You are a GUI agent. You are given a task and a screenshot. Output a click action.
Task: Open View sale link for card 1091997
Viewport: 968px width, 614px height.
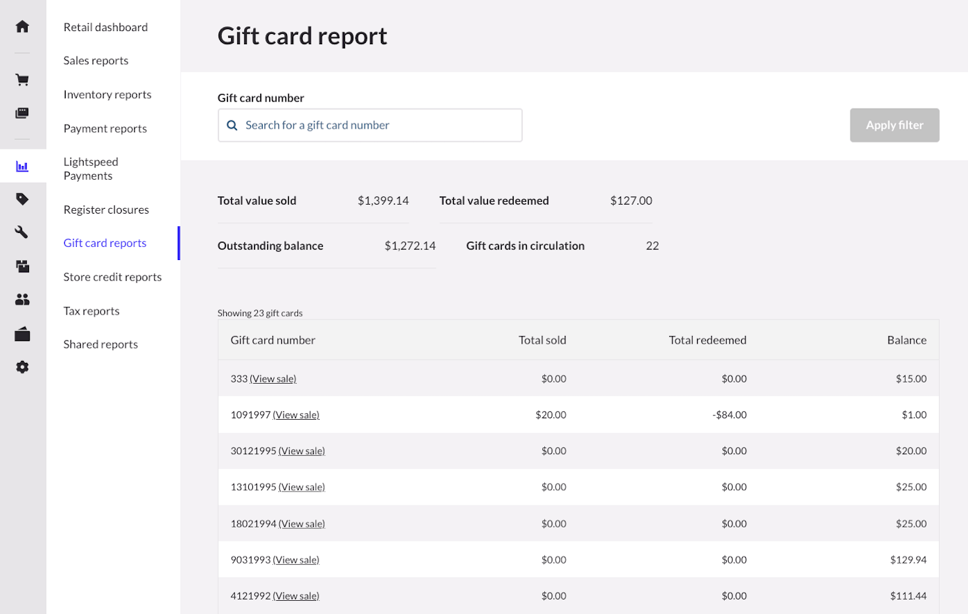pos(296,415)
